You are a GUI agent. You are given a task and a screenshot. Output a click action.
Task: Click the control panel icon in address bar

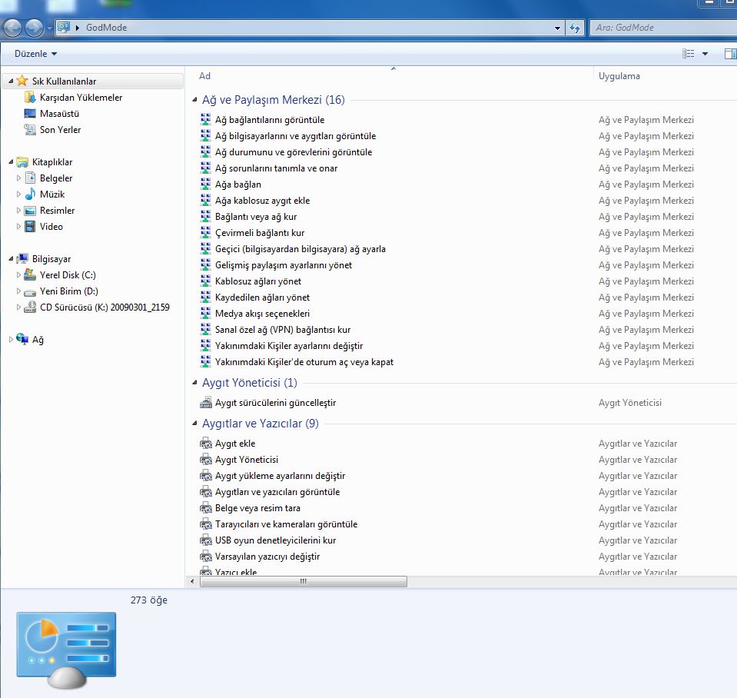[x=64, y=27]
